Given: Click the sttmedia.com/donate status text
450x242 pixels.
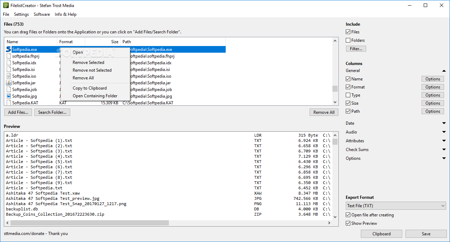Looking at the screenshot, I should [x=36, y=234].
